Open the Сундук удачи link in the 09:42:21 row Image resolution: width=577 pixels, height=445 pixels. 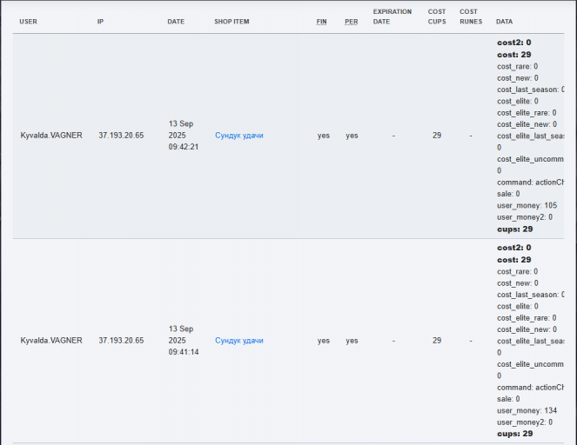coord(239,136)
